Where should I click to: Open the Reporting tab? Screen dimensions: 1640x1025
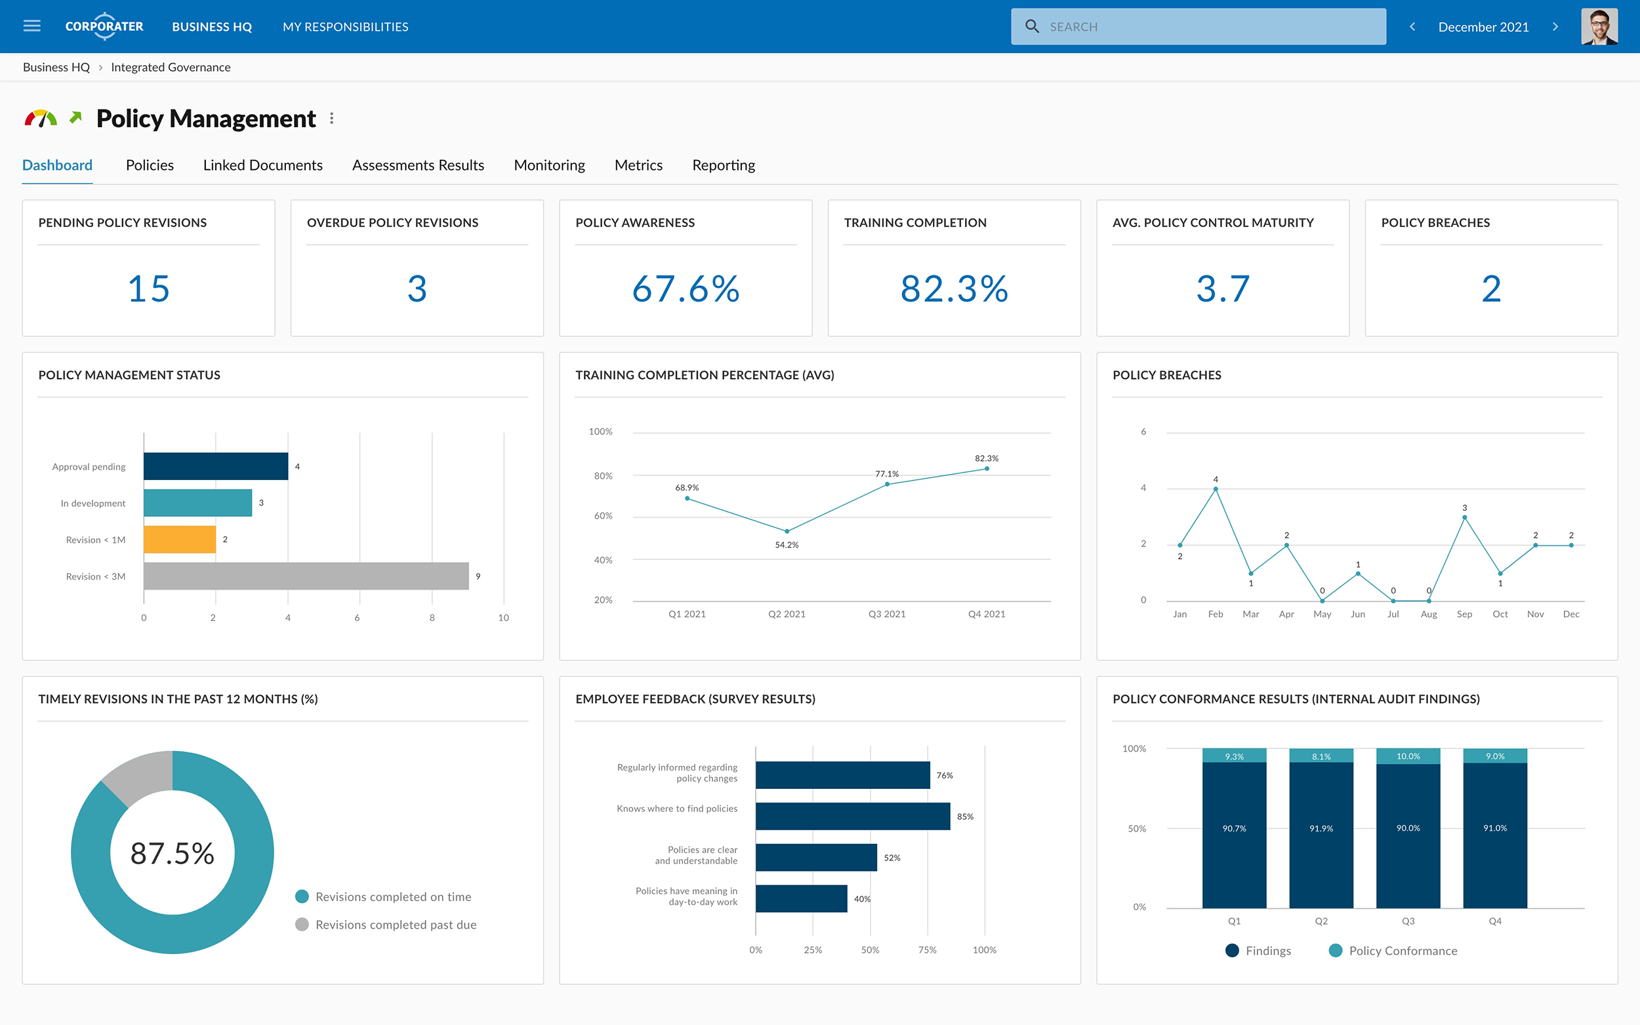(723, 165)
